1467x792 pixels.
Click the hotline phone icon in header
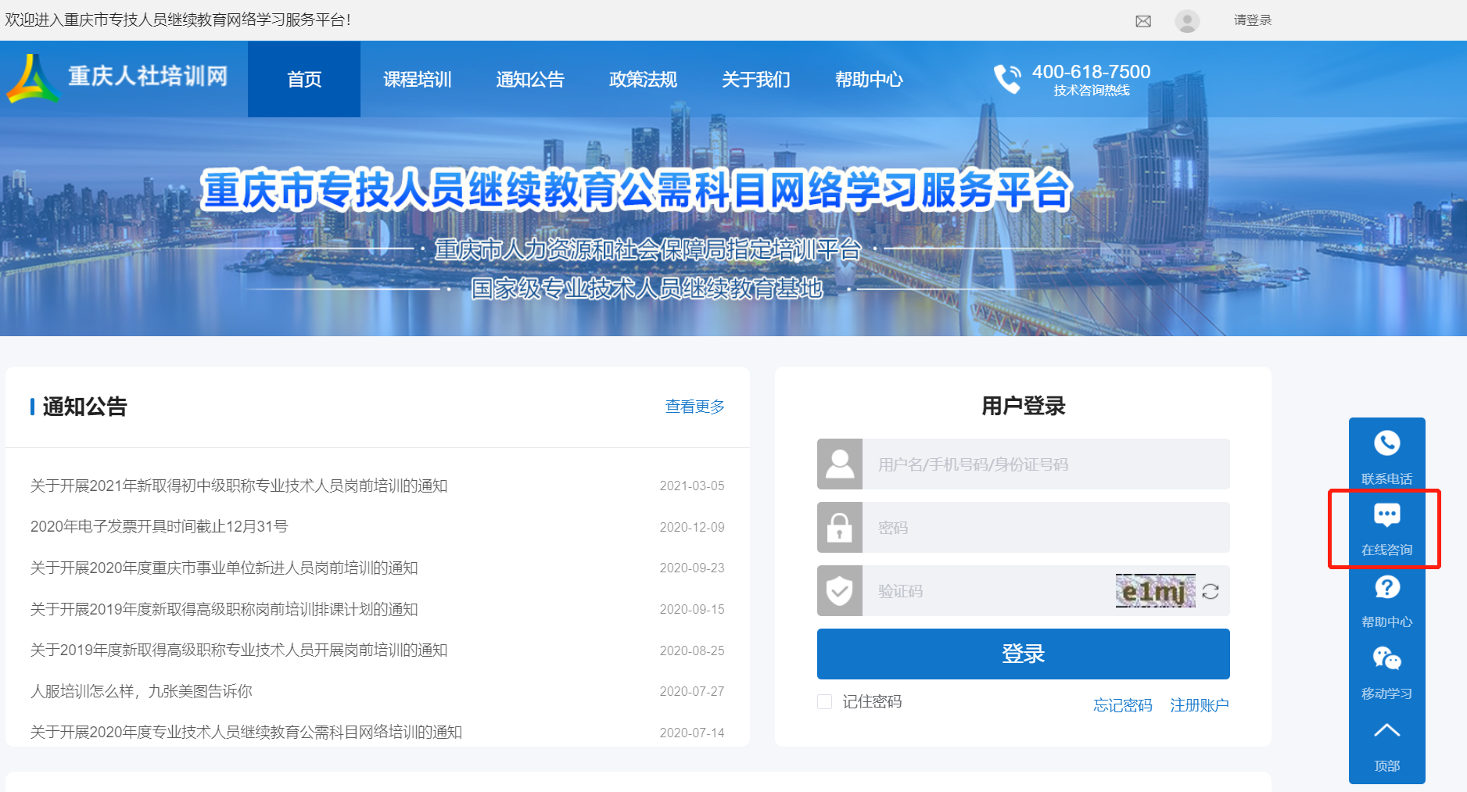coord(1007,79)
